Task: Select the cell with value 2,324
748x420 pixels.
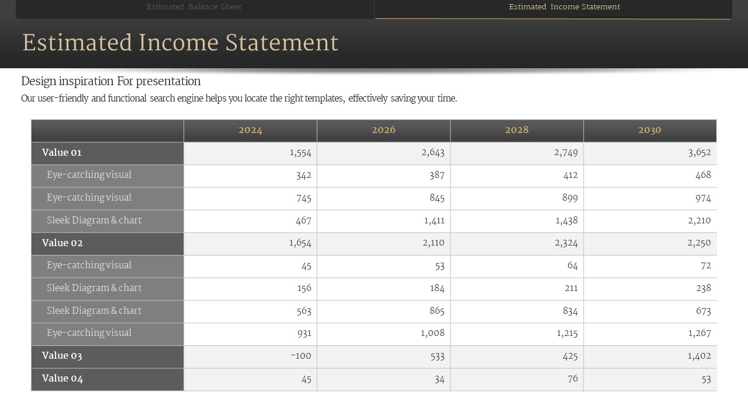Action: (566, 243)
